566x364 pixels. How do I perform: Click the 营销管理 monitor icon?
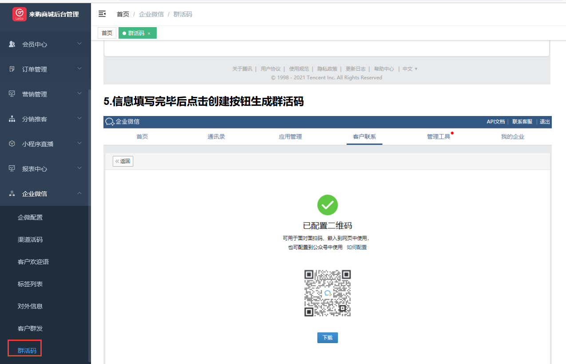click(12, 94)
